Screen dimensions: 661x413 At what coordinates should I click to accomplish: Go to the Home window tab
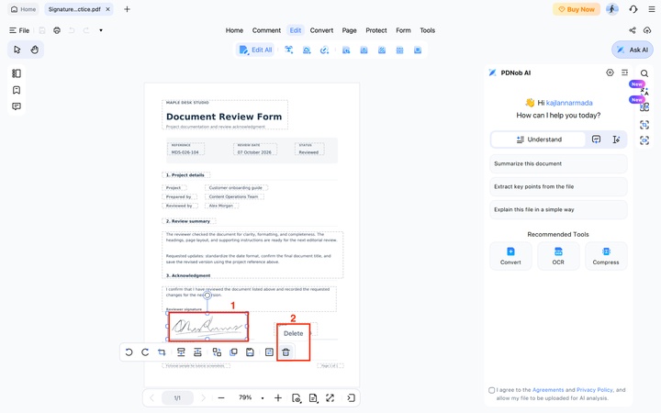tap(23, 9)
